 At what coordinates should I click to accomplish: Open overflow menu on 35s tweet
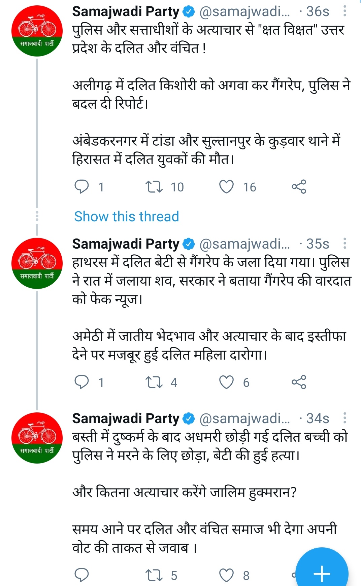[x=344, y=244]
